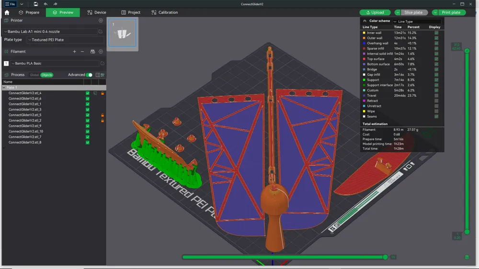This screenshot has width=479, height=269.
Task: Click filament 1 color swatch
Action: (x=6, y=63)
